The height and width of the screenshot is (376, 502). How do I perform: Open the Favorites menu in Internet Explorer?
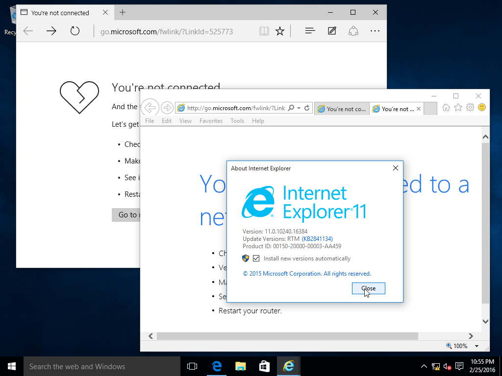point(211,121)
